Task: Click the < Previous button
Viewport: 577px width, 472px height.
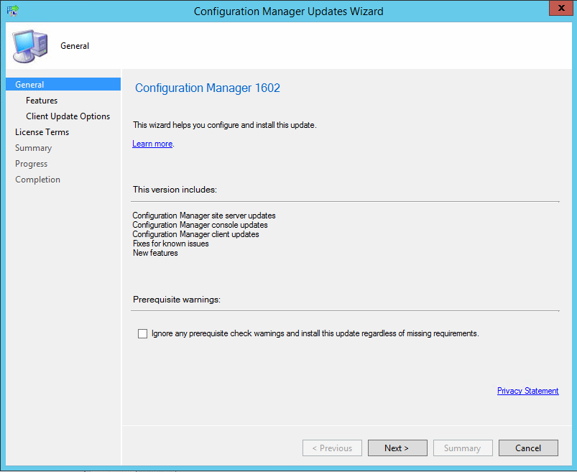Action: click(332, 448)
